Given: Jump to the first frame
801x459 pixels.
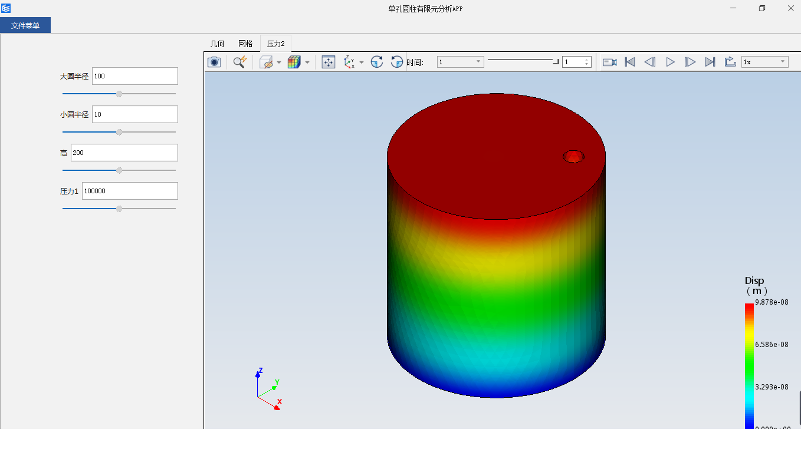Looking at the screenshot, I should [x=630, y=62].
